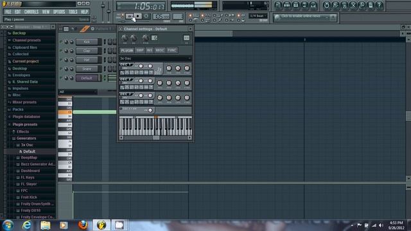This screenshot has width=411, height=231.
Task: Open the 3x Osc plugin dropdown
Action: [x=155, y=58]
